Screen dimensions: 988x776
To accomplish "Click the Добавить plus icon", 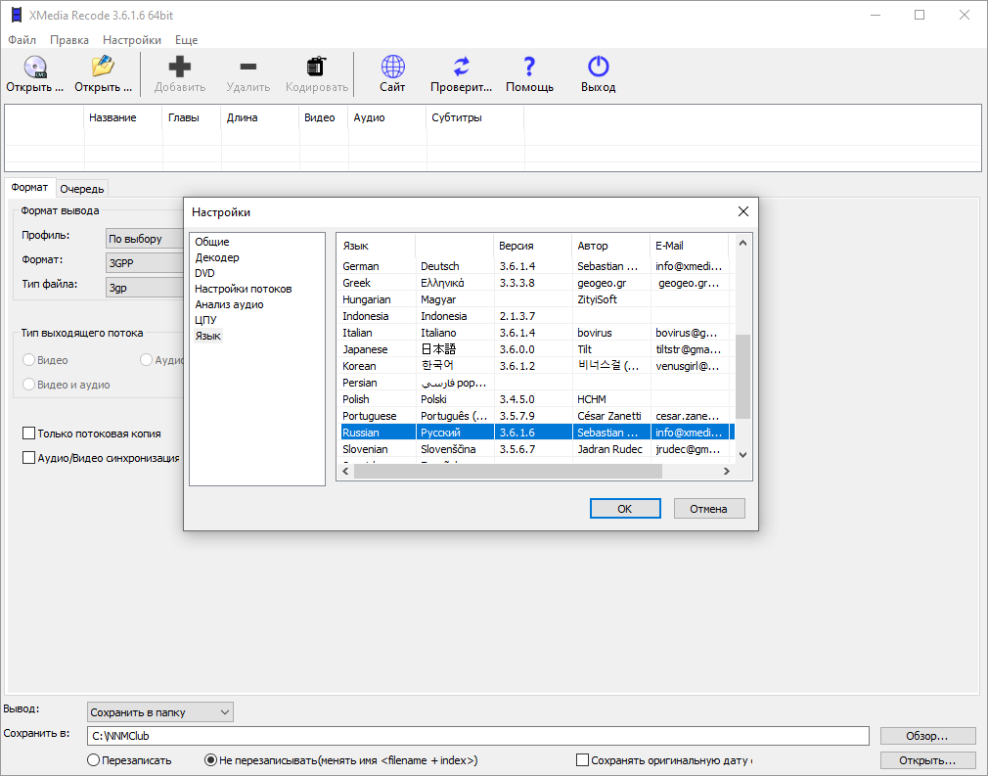I will pyautogui.click(x=180, y=67).
